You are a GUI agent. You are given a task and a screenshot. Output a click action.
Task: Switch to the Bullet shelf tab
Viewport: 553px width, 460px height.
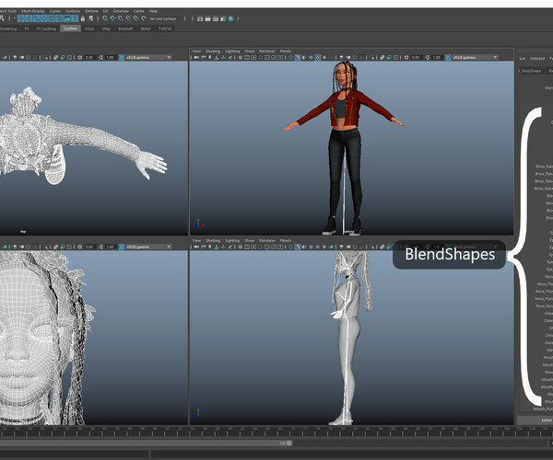[x=146, y=29]
